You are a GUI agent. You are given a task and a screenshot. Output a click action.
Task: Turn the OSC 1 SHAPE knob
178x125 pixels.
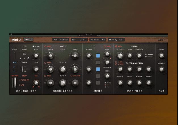pyautogui.click(x=75, y=55)
